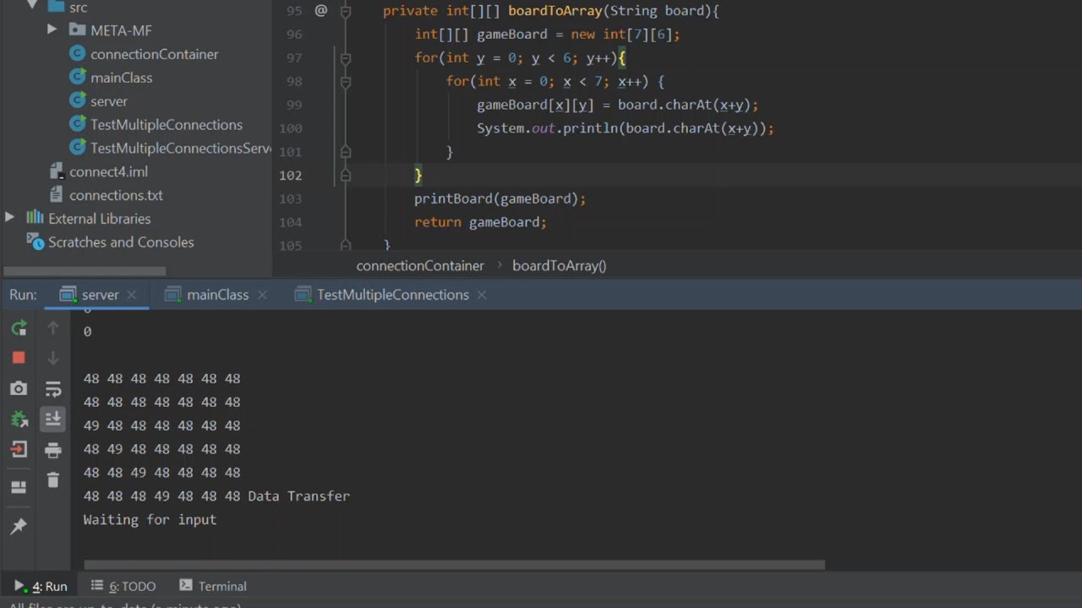Click boardToArray() in breadcrumb bar
The height and width of the screenshot is (608, 1082).
(560, 265)
